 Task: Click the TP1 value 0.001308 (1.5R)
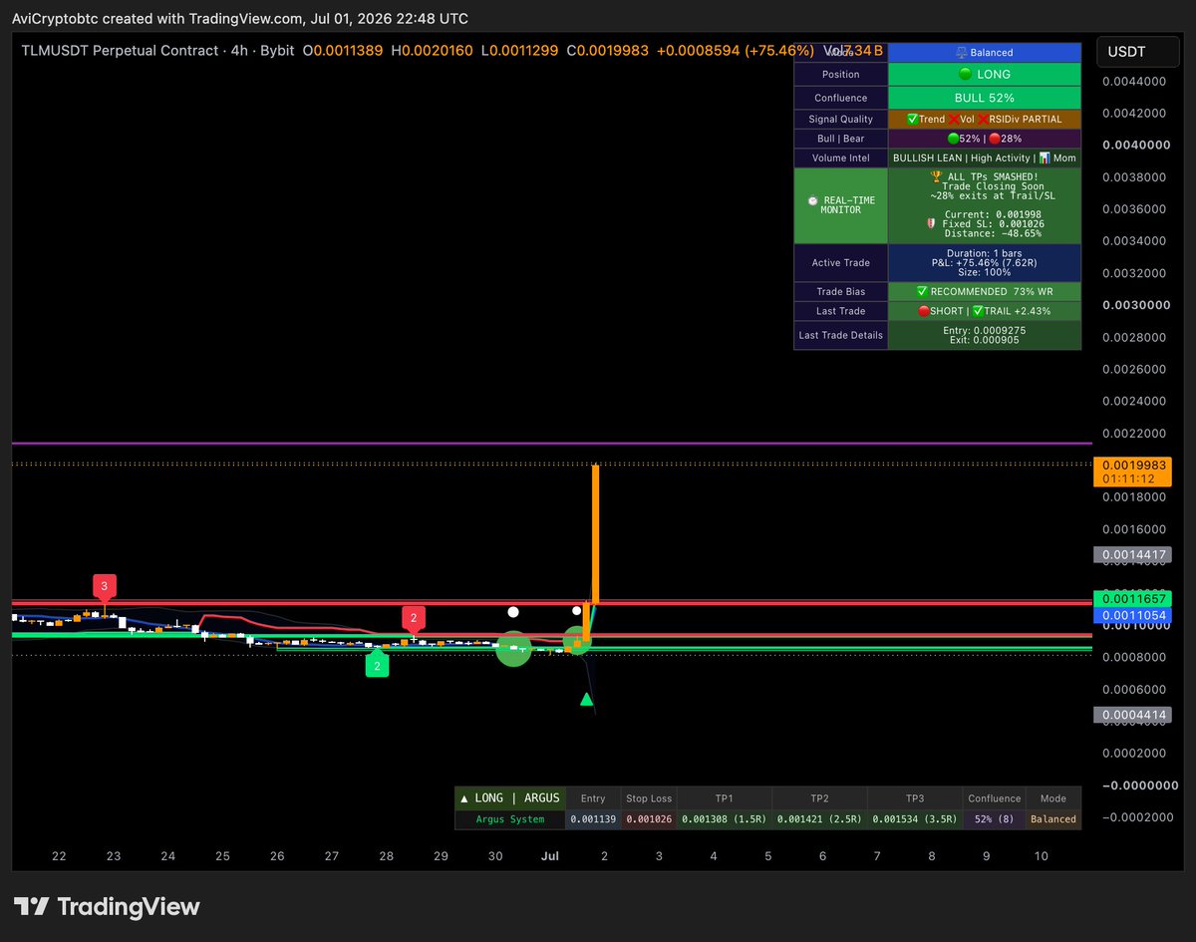pos(724,819)
